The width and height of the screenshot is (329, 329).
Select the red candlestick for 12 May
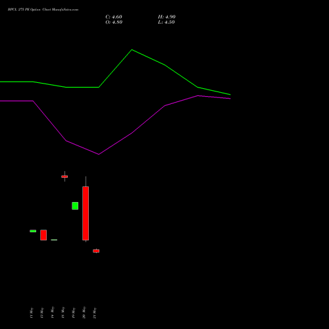pos(43,235)
